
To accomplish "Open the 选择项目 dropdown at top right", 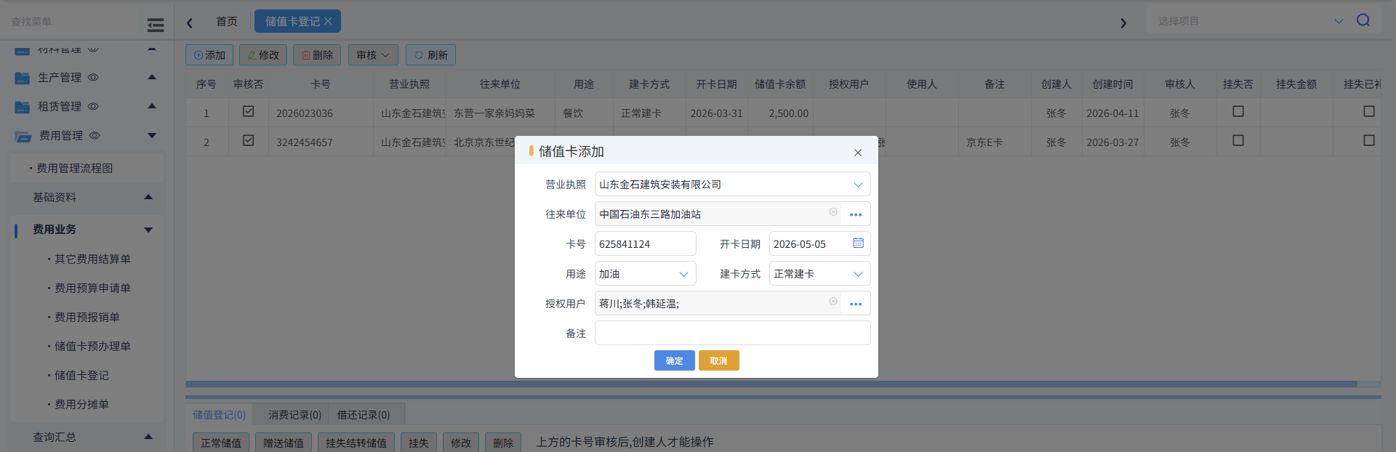I will (1339, 21).
